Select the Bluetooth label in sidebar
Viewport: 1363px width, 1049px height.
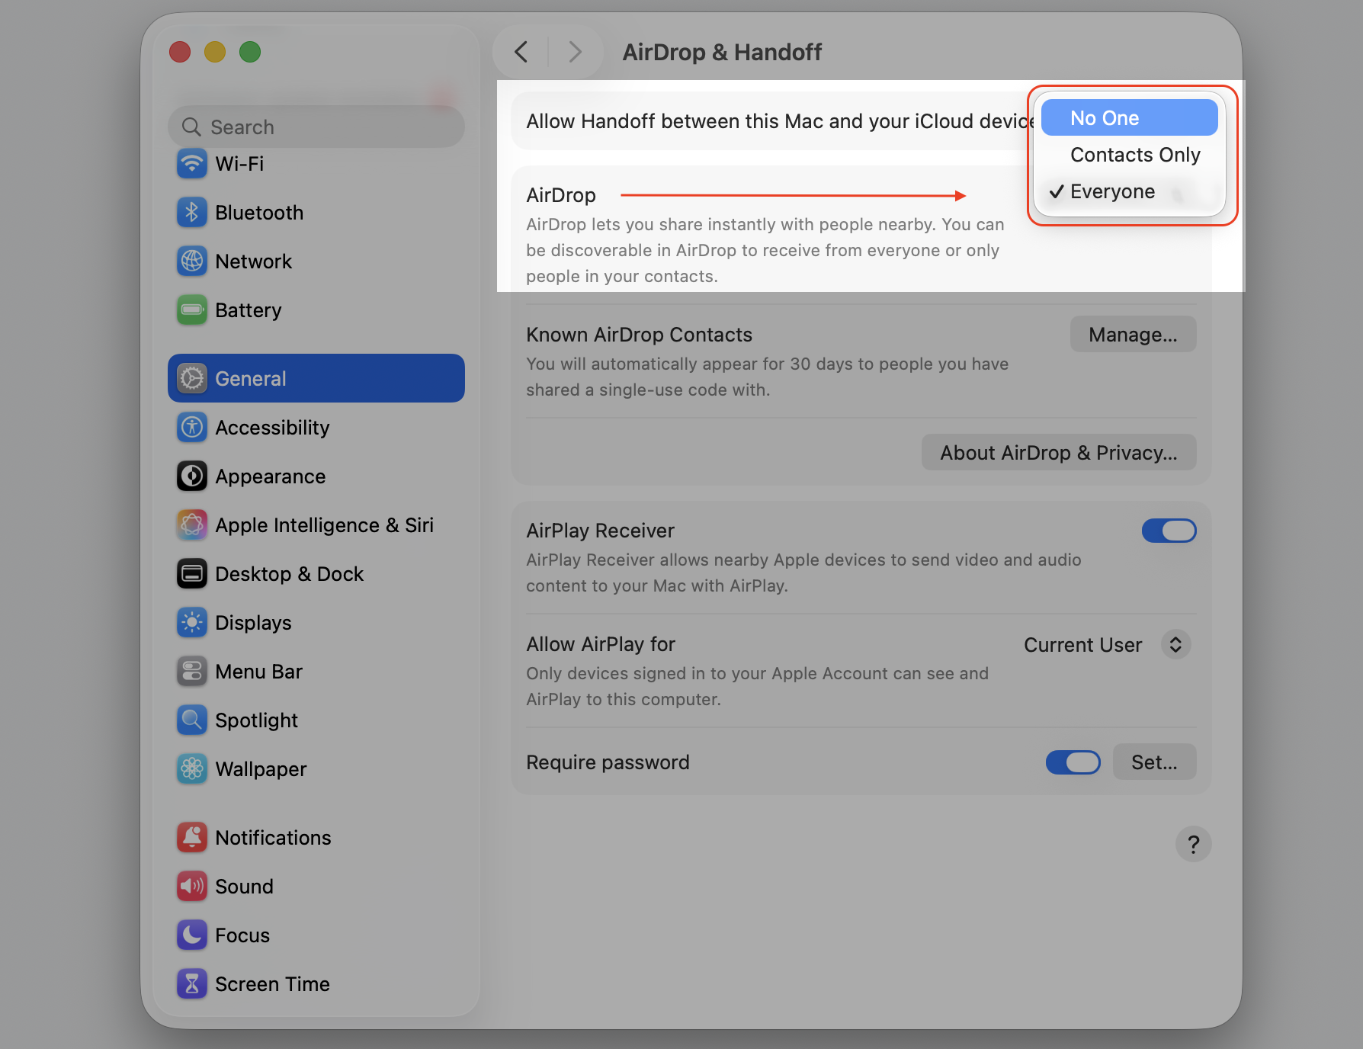[x=259, y=213]
